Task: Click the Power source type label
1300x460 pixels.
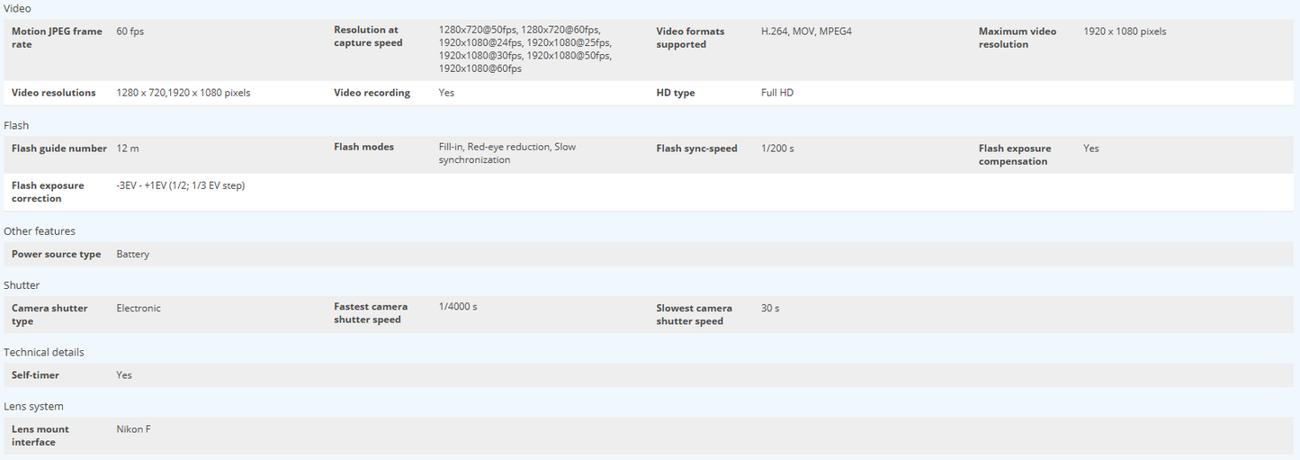Action: coord(56,255)
